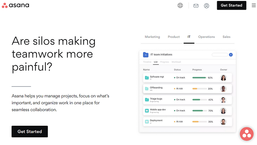The height and width of the screenshot is (145, 257).
Task: Click the Deployment 35% progress bar
Action: click(199, 122)
